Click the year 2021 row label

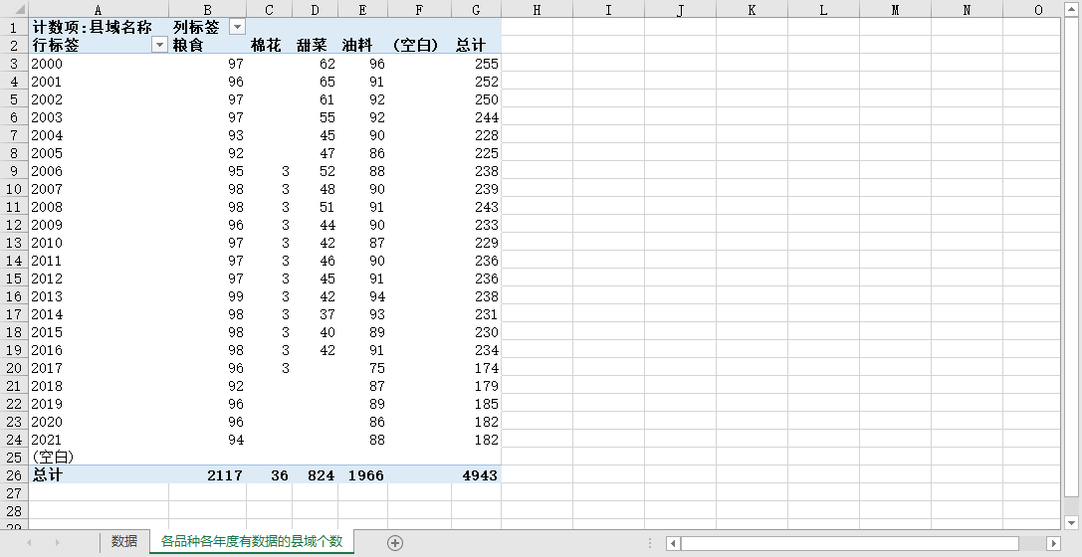click(98, 440)
